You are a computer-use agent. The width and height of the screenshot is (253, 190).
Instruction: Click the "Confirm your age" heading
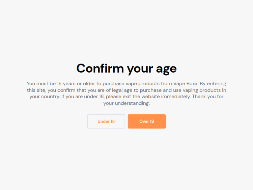(x=126, y=69)
